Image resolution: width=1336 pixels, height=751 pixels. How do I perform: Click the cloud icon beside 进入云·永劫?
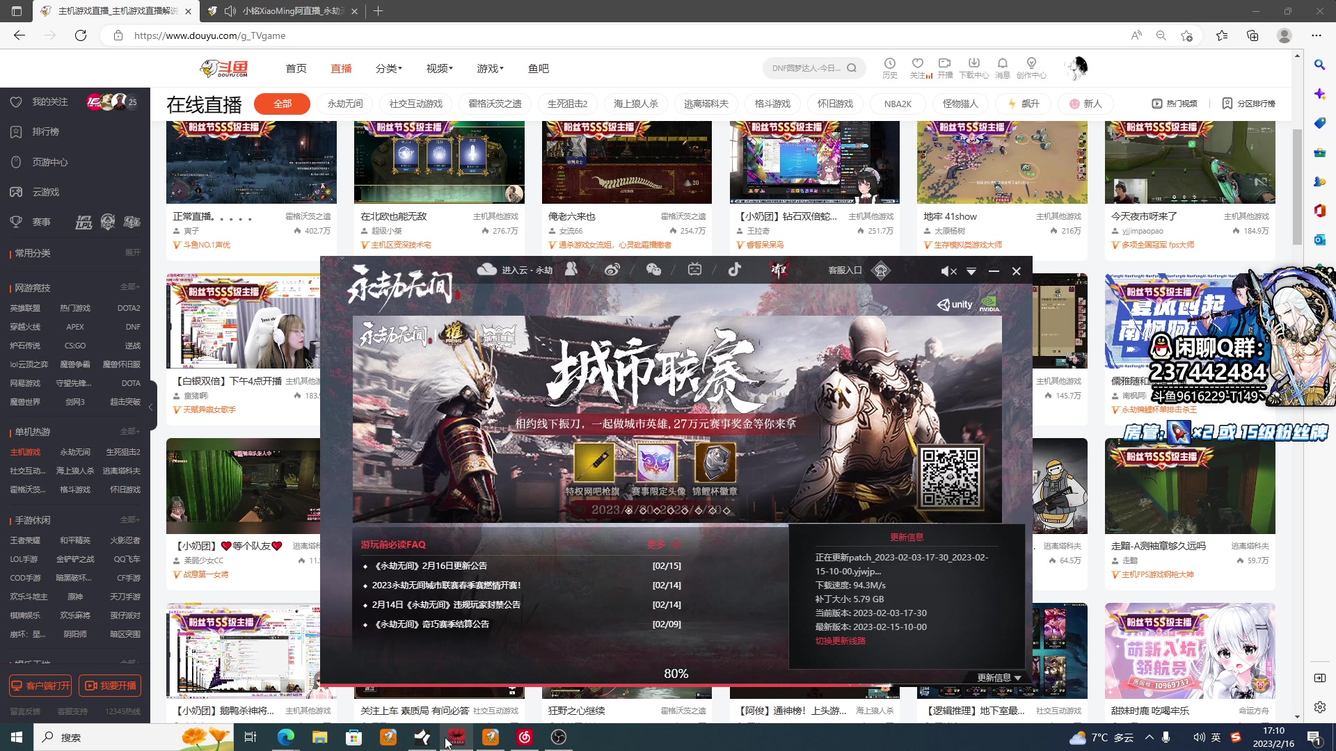coord(487,270)
